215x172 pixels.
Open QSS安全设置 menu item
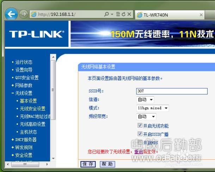[x=27, y=78]
